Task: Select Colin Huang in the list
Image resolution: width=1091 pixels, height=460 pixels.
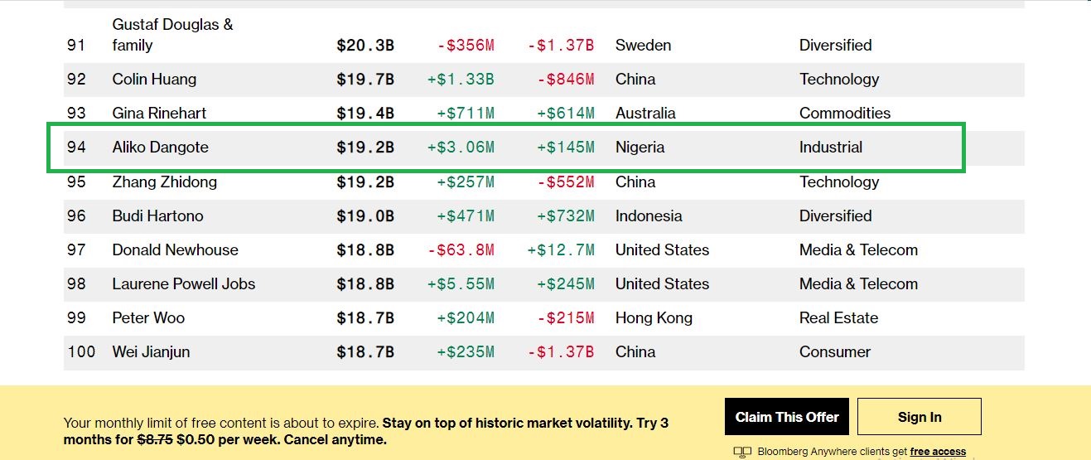Action: click(154, 80)
